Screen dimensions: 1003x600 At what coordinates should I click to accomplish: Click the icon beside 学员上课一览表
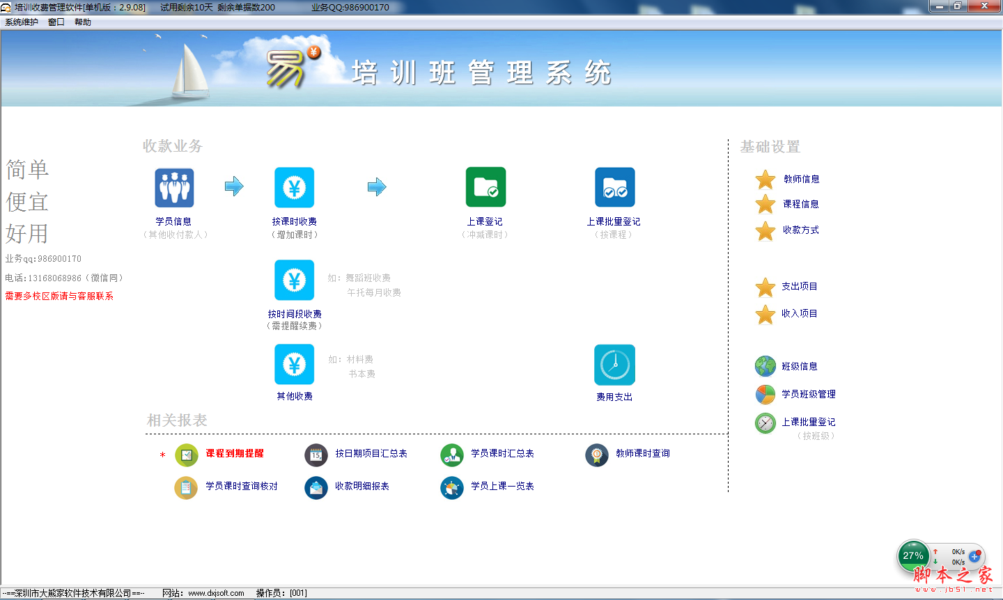point(452,488)
